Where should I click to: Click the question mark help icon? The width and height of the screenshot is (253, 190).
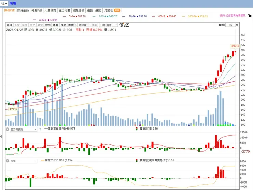40,130
